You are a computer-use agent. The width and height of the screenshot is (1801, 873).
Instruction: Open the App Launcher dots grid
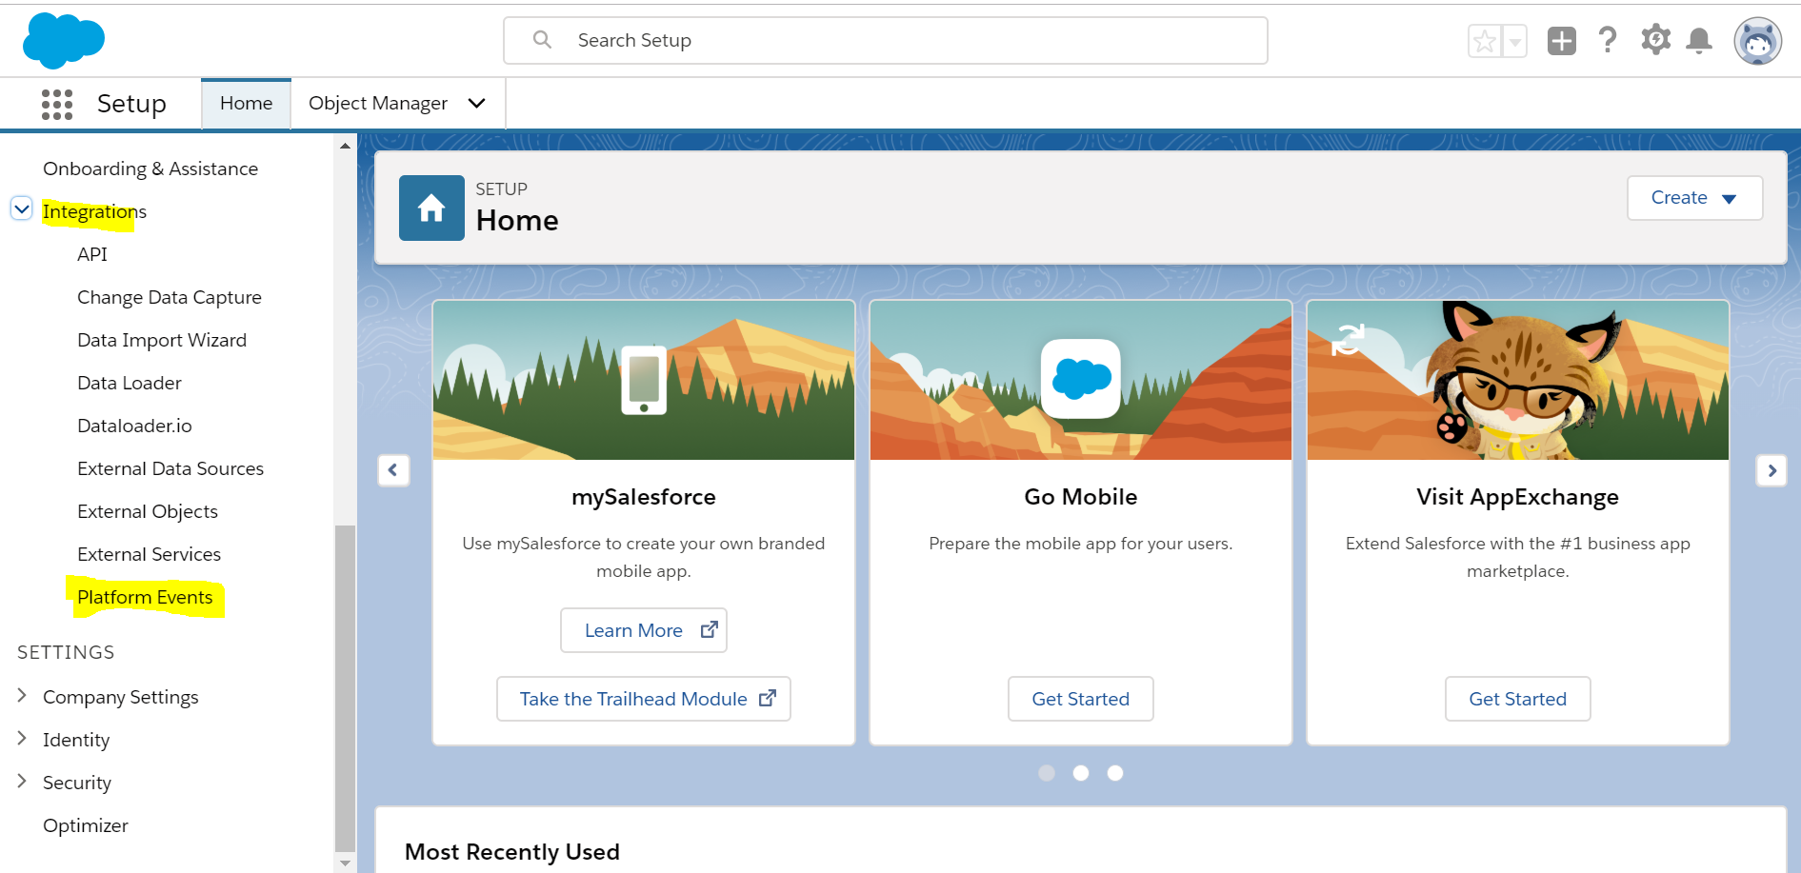(57, 104)
